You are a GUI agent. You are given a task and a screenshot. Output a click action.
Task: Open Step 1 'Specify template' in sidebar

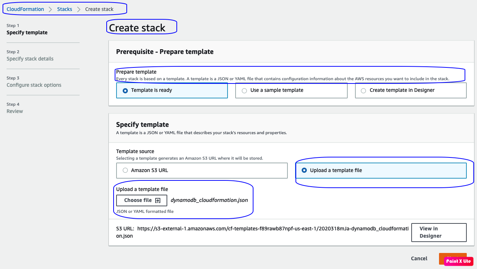point(27,32)
